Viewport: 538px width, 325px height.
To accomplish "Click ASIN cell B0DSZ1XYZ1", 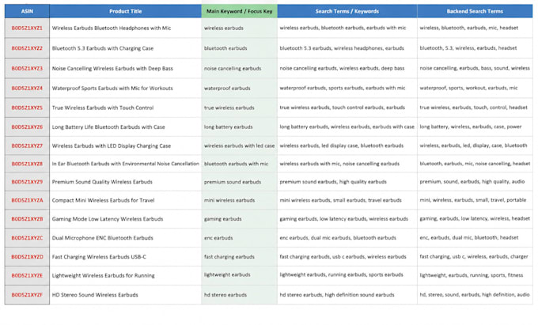I will pyautogui.click(x=27, y=28).
